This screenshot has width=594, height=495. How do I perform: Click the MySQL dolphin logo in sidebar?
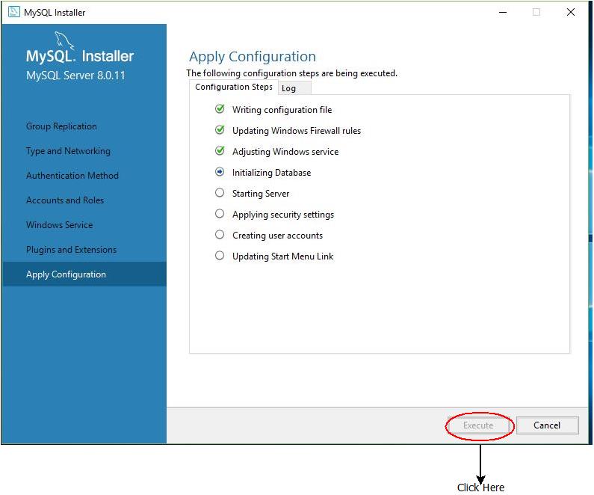click(x=64, y=40)
